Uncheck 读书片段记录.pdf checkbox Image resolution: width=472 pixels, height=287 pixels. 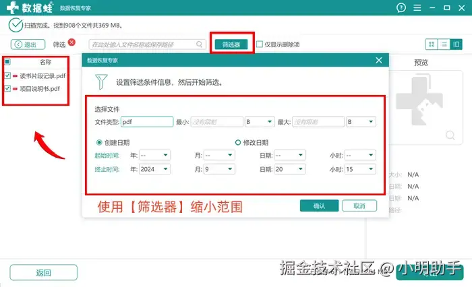point(7,76)
